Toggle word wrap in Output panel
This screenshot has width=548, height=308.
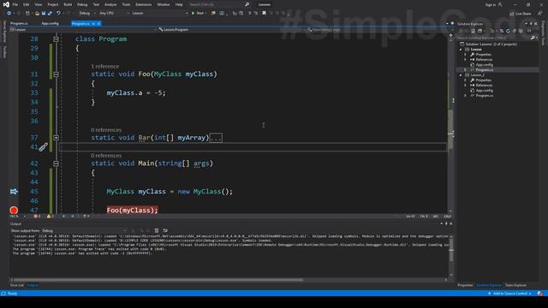pos(165,231)
